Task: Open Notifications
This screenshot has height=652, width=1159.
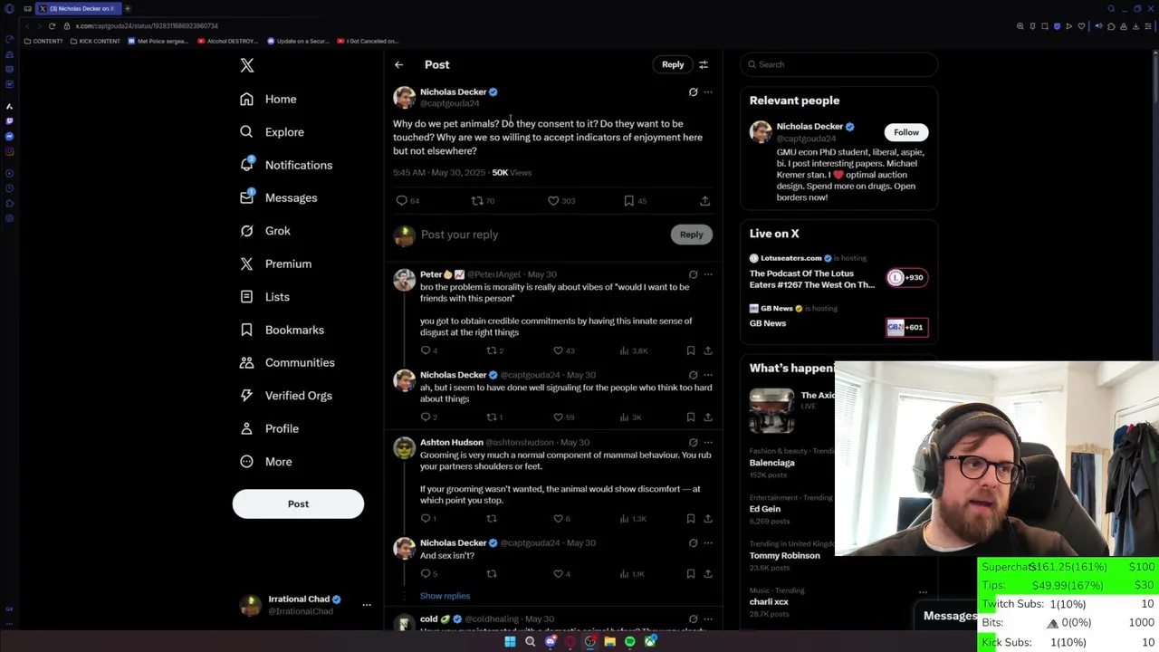Action: (x=286, y=165)
